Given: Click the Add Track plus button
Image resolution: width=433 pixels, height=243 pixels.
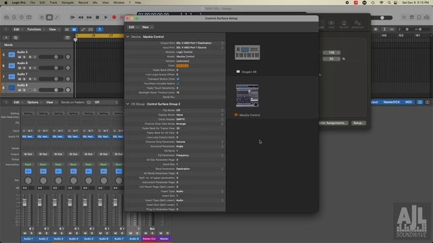Looking at the screenshot, I should tap(6, 38).
